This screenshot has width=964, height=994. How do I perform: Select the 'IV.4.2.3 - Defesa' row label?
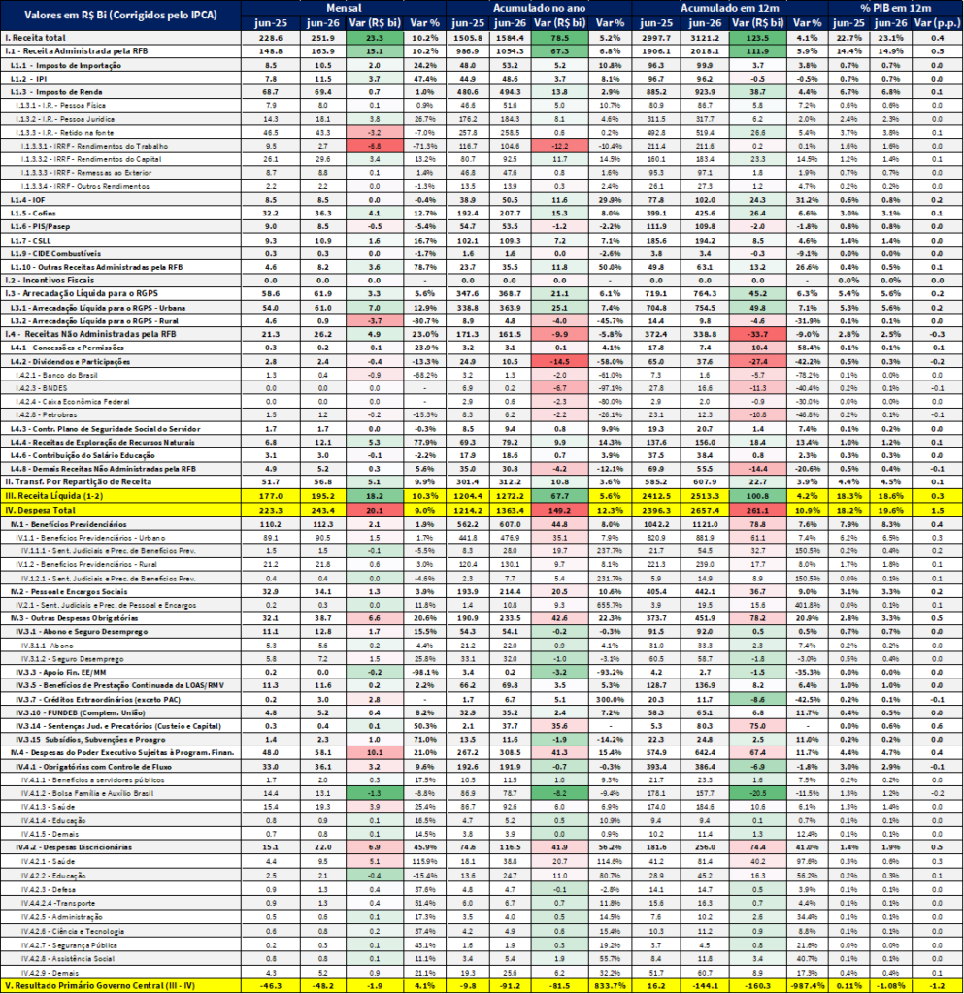[x=49, y=889]
